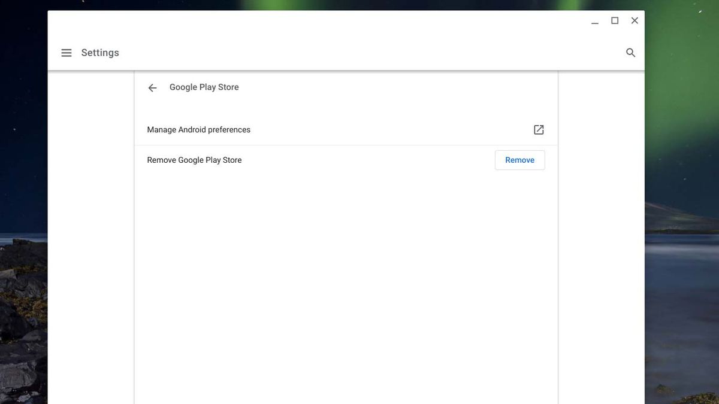Click the empty left sidebar pane
Image resolution: width=719 pixels, height=404 pixels.
pos(90,239)
